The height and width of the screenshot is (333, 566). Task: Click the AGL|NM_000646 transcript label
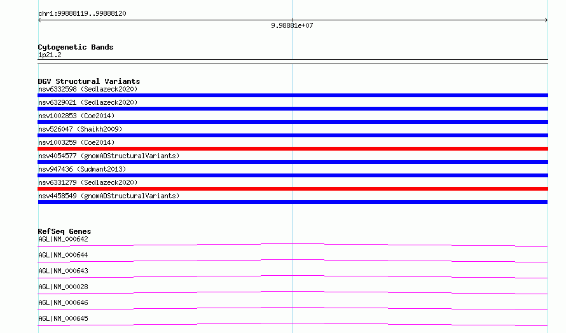click(x=63, y=302)
